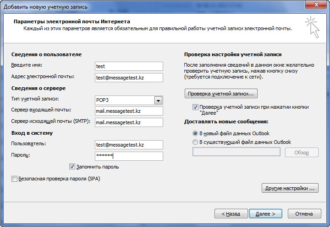This screenshot has height=227, width=330.
Task: Open Другие настройки settings
Action: [x=290, y=188]
